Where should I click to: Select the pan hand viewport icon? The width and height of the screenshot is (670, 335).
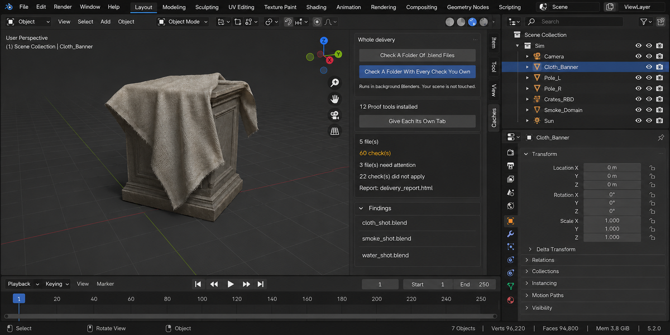click(335, 99)
